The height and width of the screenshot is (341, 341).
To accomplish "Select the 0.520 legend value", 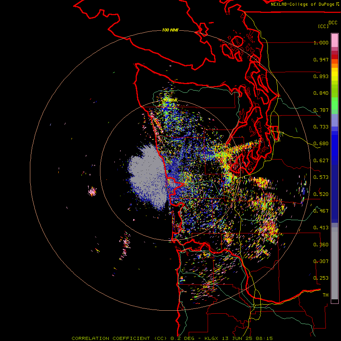I will click(x=321, y=194).
